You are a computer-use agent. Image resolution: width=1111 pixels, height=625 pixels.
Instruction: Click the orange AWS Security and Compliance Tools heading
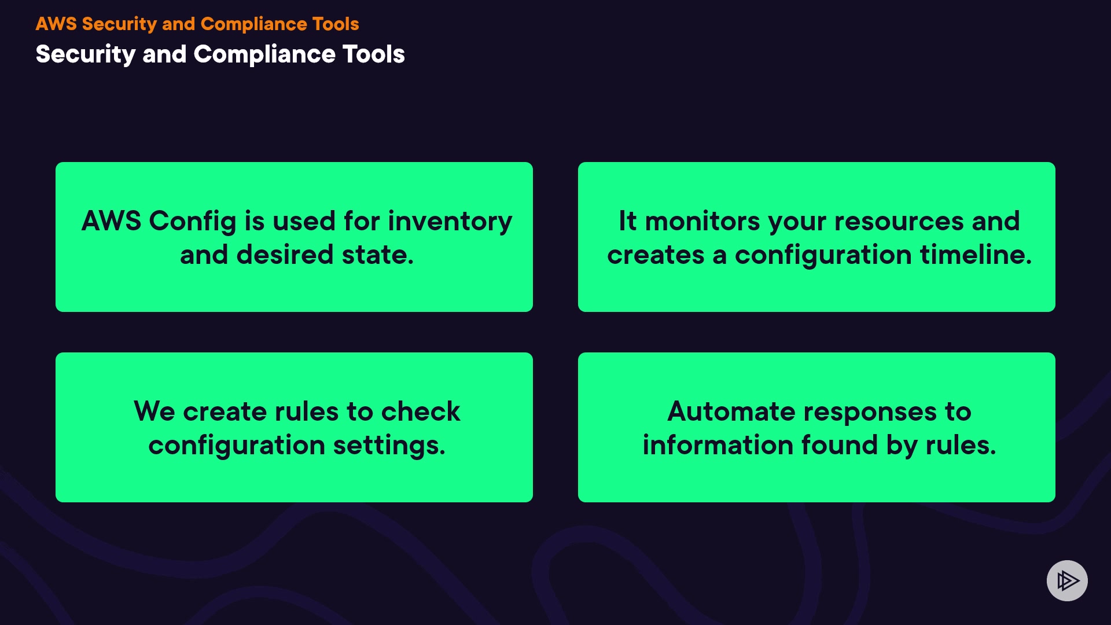tap(197, 24)
